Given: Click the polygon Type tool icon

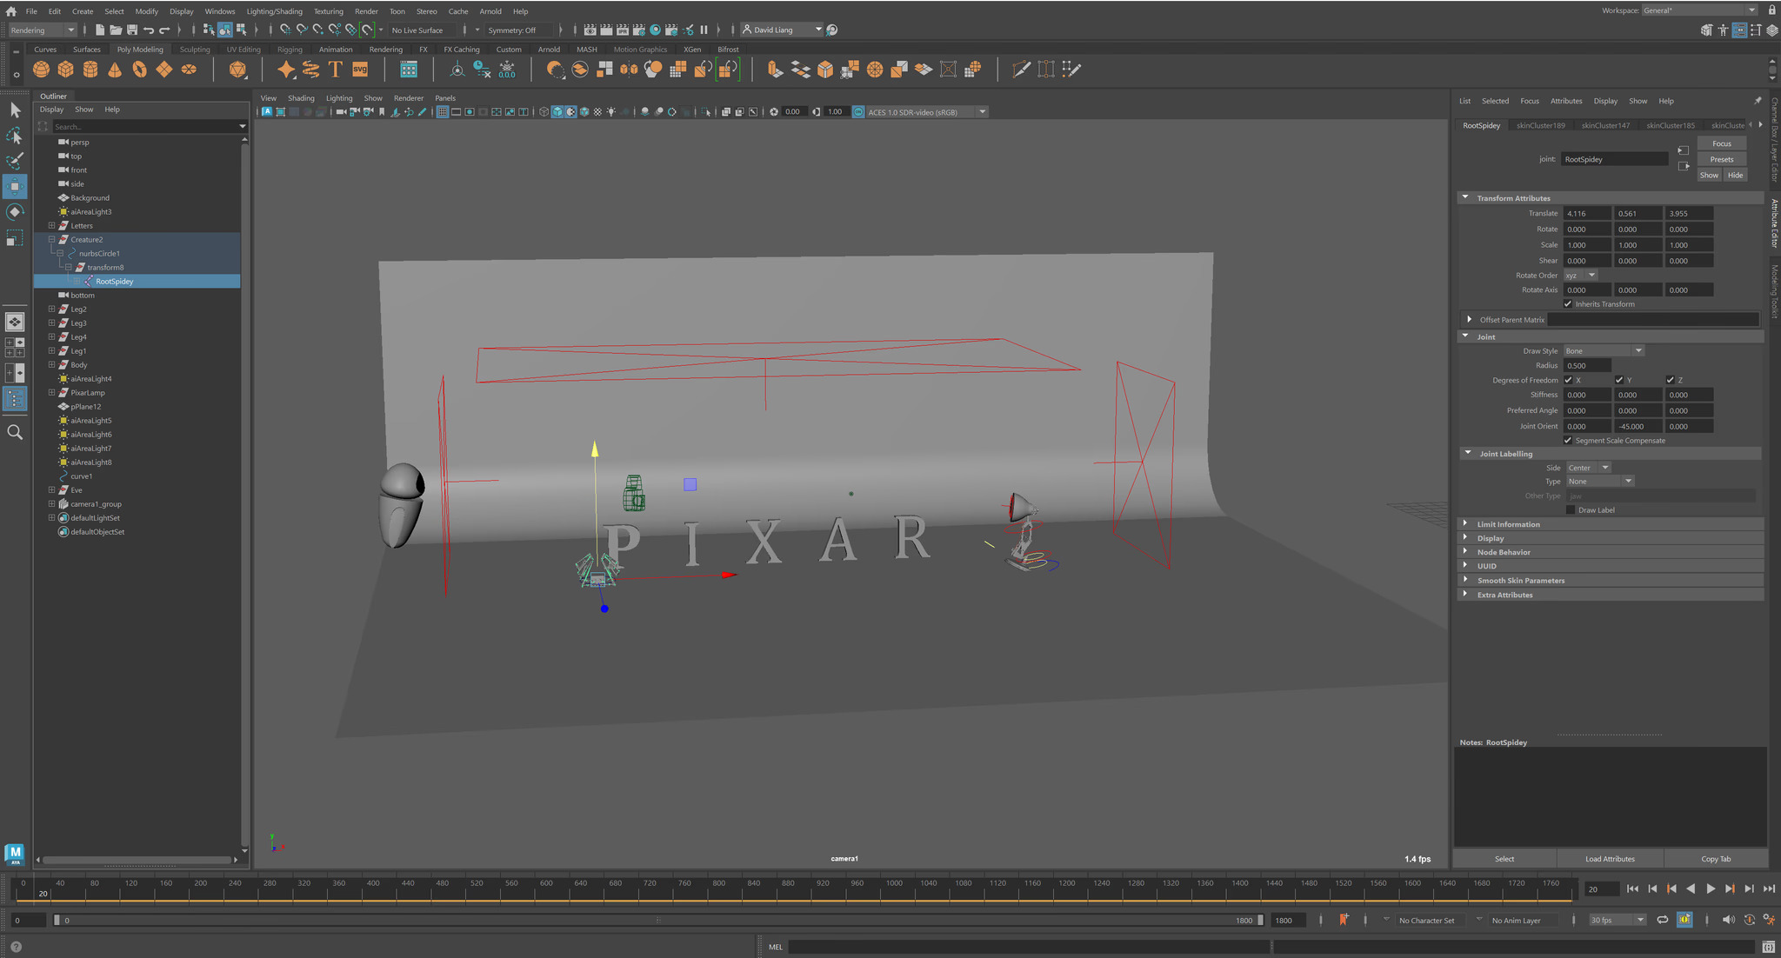Looking at the screenshot, I should coord(336,70).
